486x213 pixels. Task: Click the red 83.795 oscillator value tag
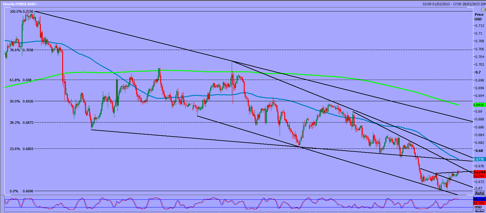click(x=479, y=203)
